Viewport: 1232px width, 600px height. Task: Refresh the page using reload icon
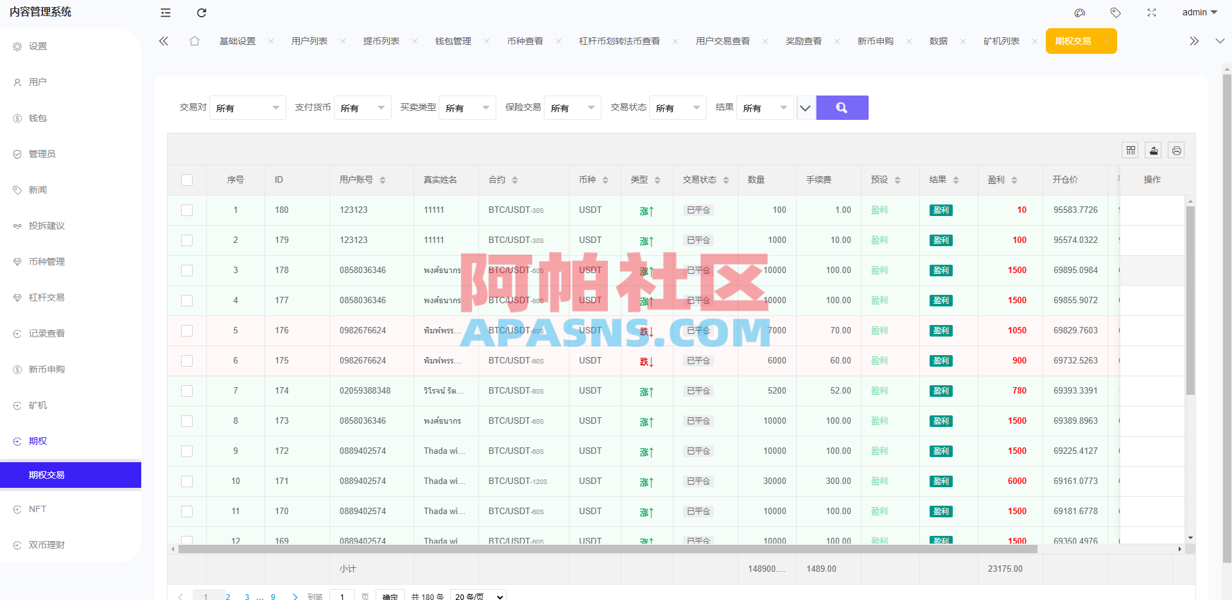tap(202, 12)
